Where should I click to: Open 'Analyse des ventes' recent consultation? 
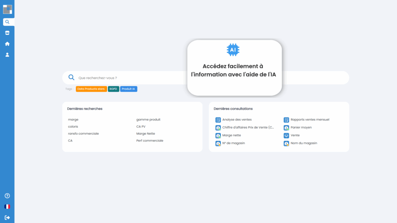point(236,120)
